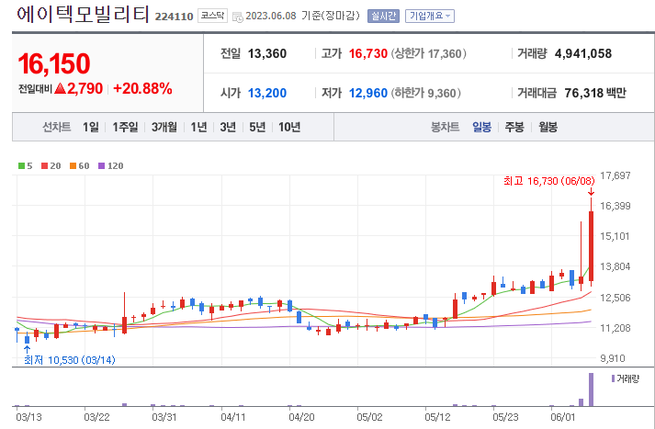Click the 시가 value 13,200
Screen dimensions: 655x429
(267, 93)
